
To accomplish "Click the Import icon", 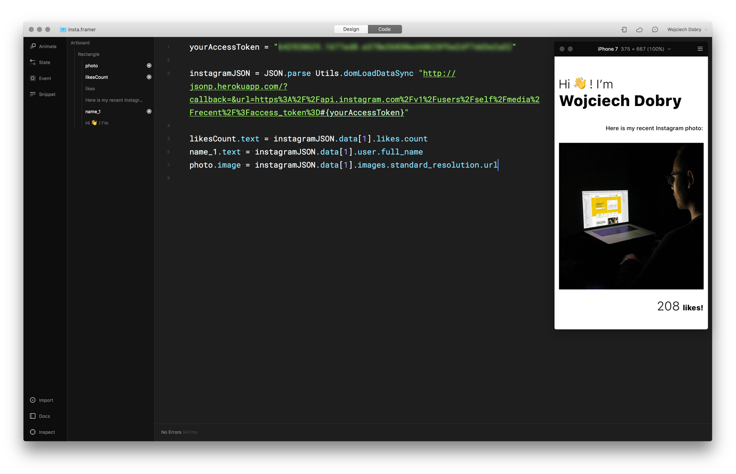I will coord(33,400).
